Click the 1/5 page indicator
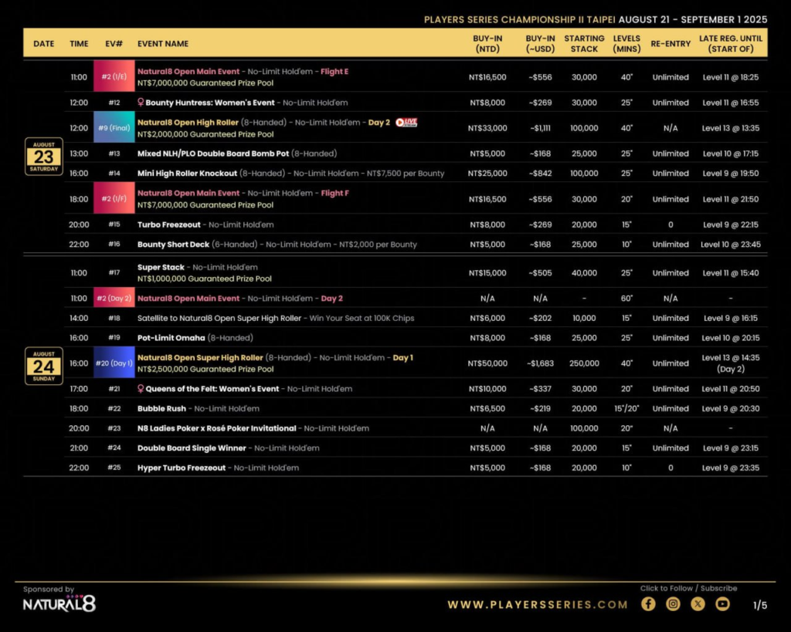 [759, 605]
